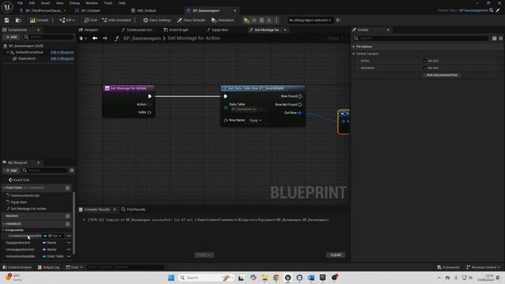Open the Equip Item graph tab
The width and height of the screenshot is (505, 284).
click(218, 30)
